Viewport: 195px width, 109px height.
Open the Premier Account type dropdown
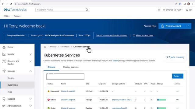[175, 26]
